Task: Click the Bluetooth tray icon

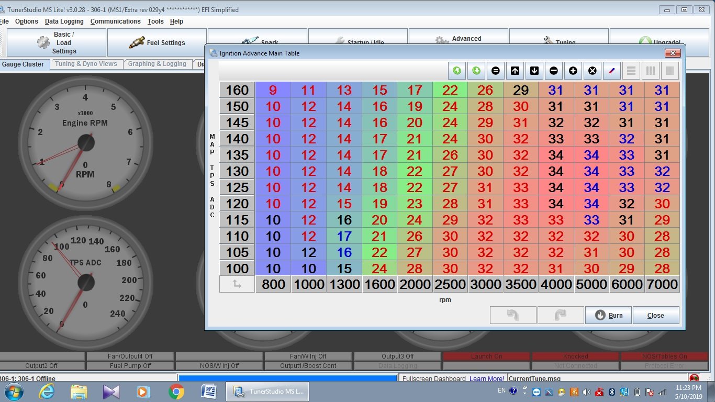Action: pyautogui.click(x=612, y=392)
